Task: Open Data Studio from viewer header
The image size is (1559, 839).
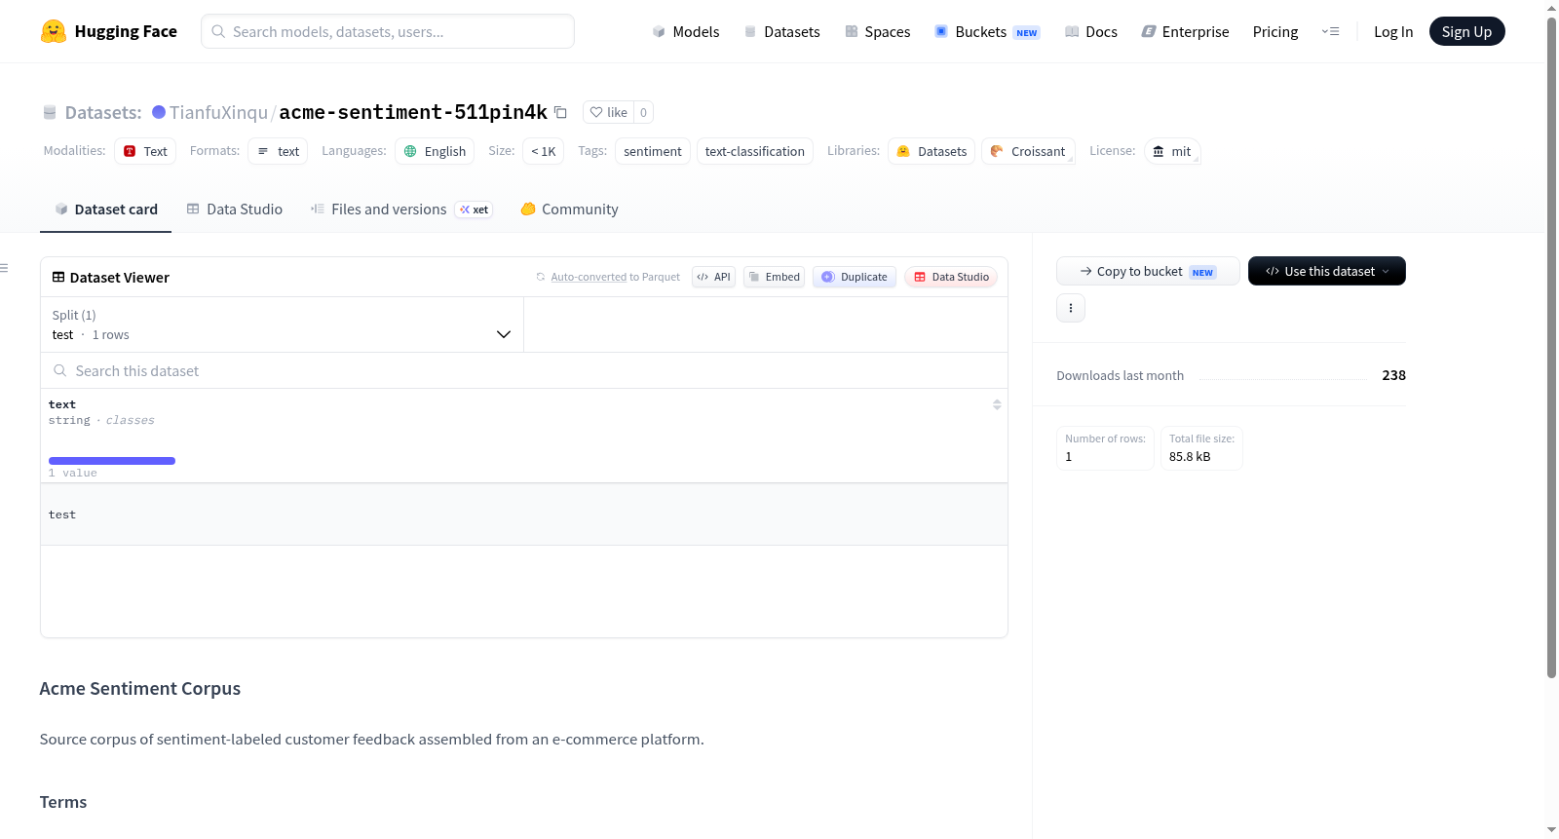Action: pos(951,277)
